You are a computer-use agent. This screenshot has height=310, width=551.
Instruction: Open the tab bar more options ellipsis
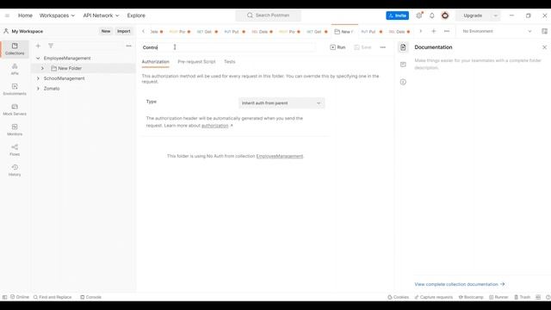pos(447,31)
